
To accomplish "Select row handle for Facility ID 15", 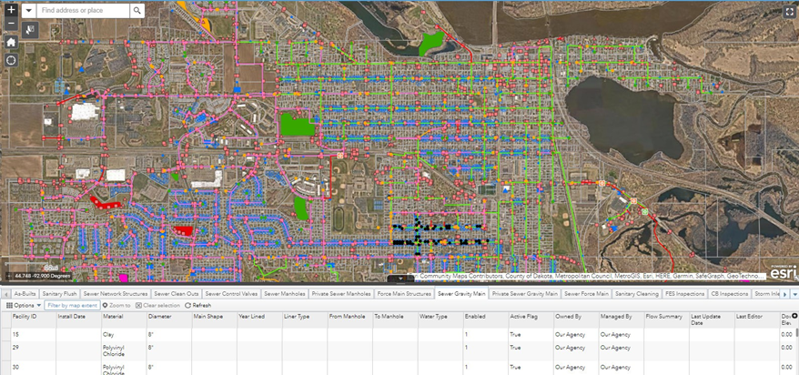I will tap(7, 335).
